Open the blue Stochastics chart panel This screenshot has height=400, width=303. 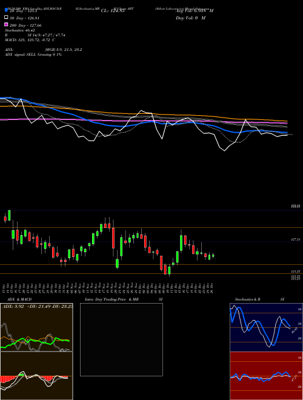click(266, 327)
